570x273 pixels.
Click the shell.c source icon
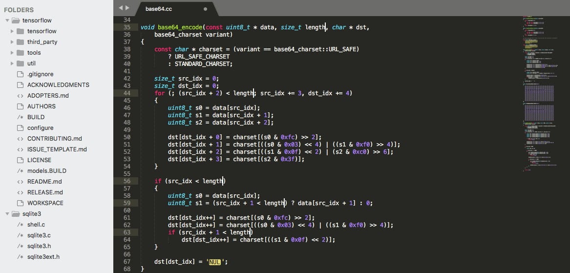tap(21, 225)
